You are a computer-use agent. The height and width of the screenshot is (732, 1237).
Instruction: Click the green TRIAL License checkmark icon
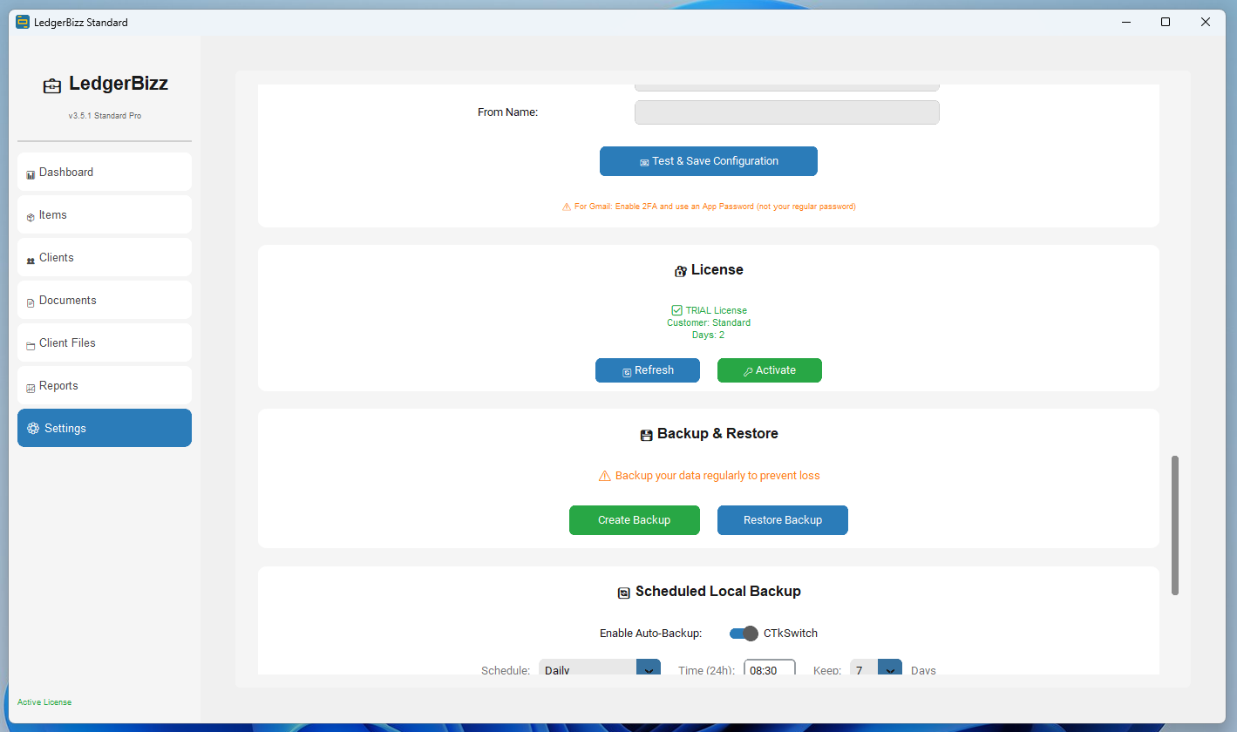point(676,310)
